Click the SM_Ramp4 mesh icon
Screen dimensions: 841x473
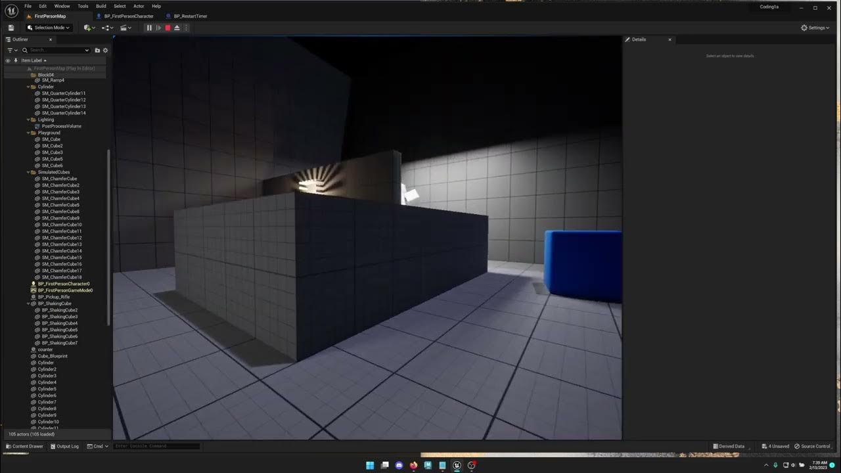coord(37,80)
